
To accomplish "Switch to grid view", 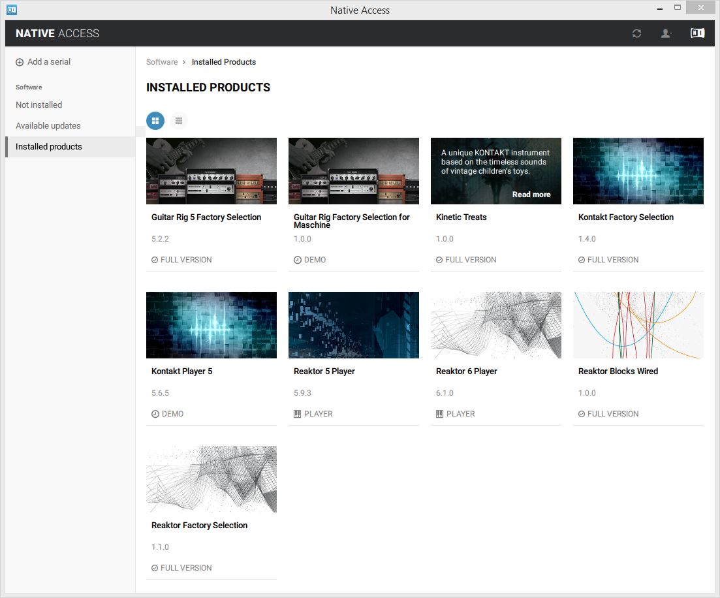I will click(x=155, y=121).
